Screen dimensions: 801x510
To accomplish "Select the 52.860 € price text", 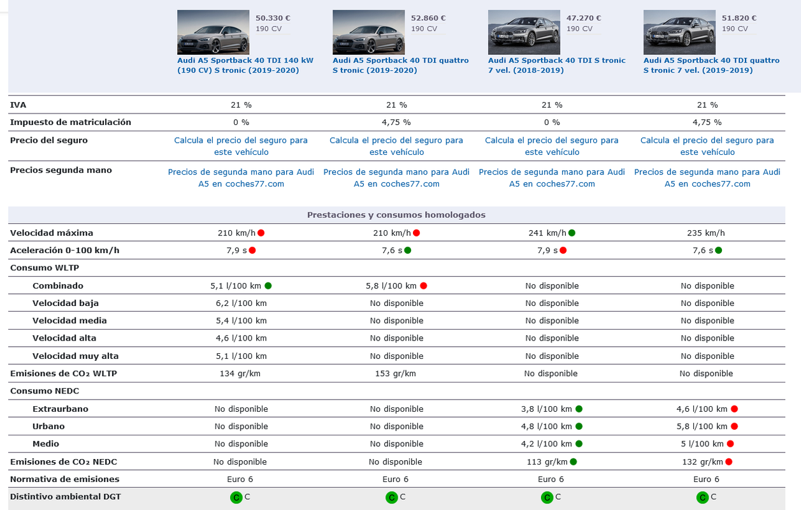I will pos(428,18).
